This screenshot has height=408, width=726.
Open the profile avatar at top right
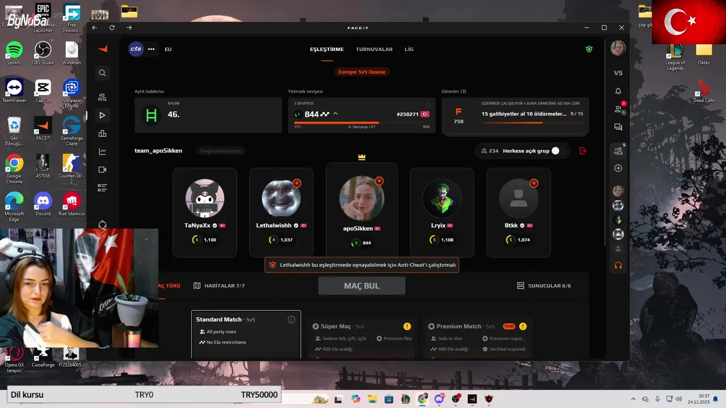pos(618,49)
